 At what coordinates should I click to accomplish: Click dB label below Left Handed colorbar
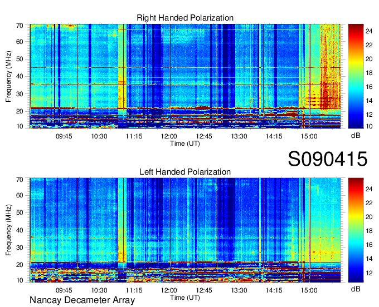pyautogui.click(x=356, y=289)
